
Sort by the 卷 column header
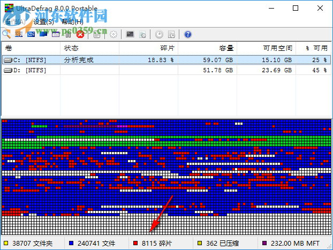pyautogui.click(x=31, y=48)
